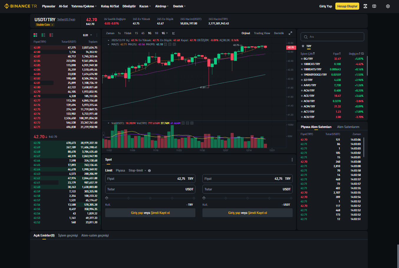Show only sell orders in order book
The height and width of the screenshot is (268, 399).
click(x=51, y=35)
